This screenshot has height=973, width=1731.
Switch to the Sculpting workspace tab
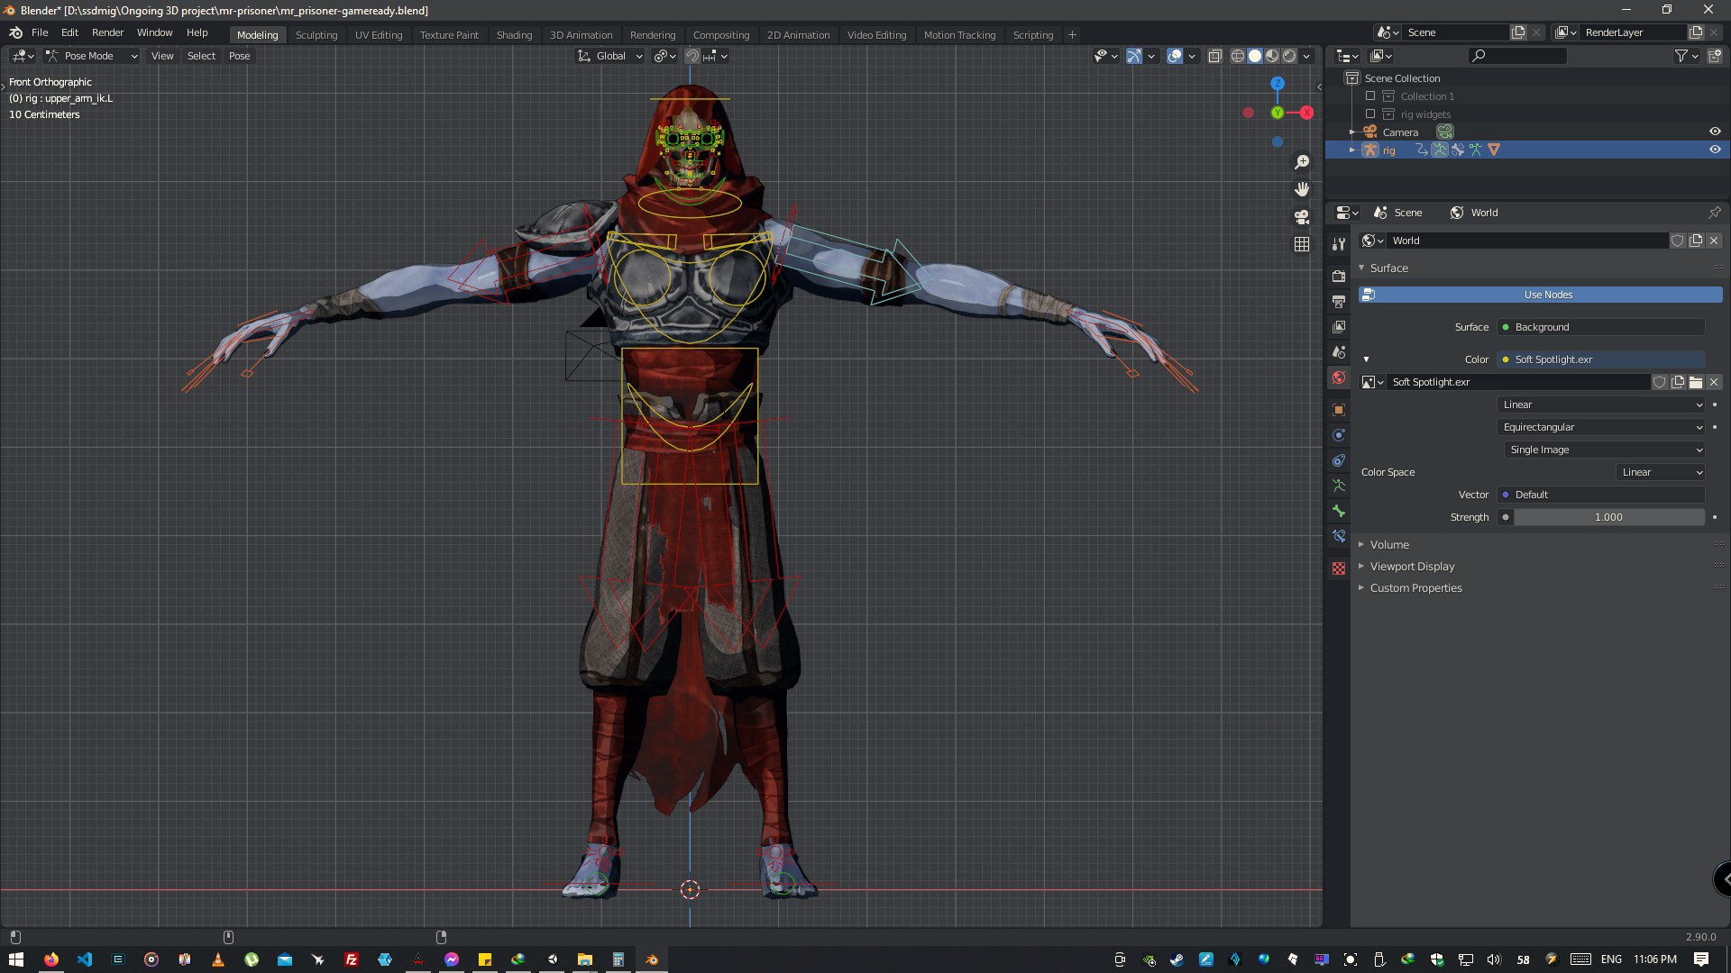tap(316, 35)
